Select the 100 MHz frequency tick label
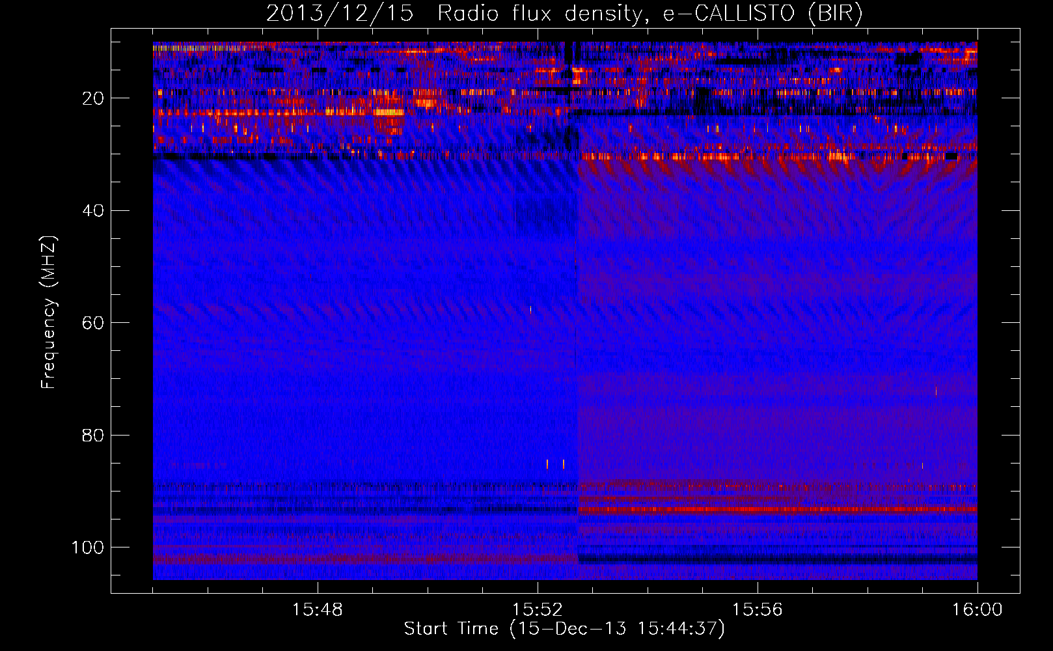 (x=88, y=547)
